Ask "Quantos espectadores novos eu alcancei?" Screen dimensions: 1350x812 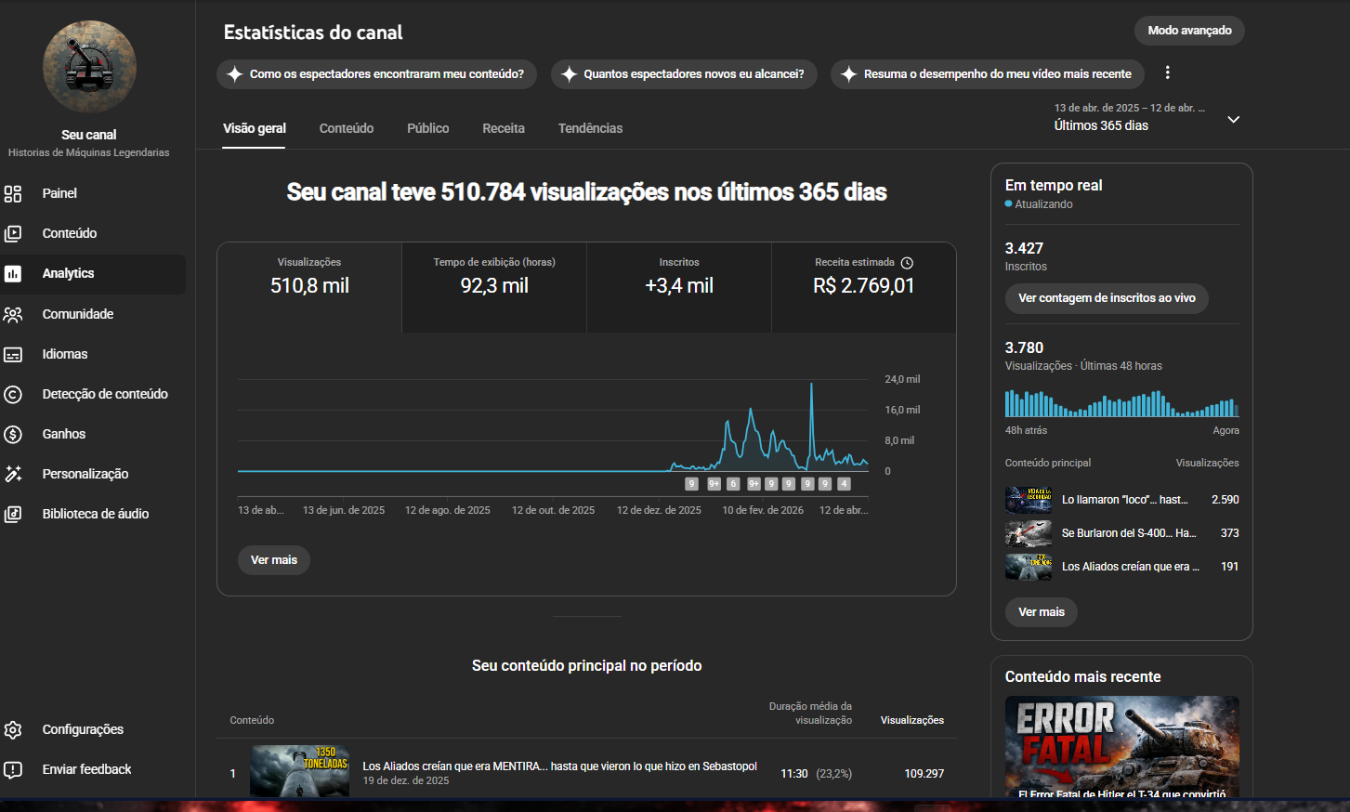(684, 74)
